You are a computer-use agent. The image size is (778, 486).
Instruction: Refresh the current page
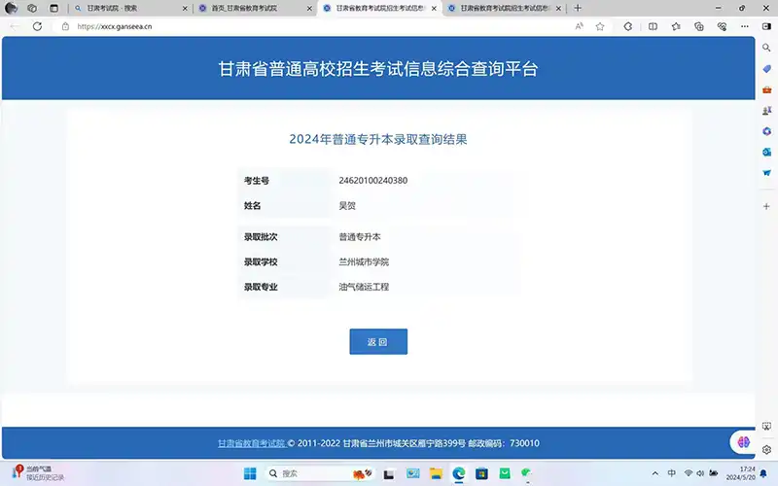click(x=37, y=26)
